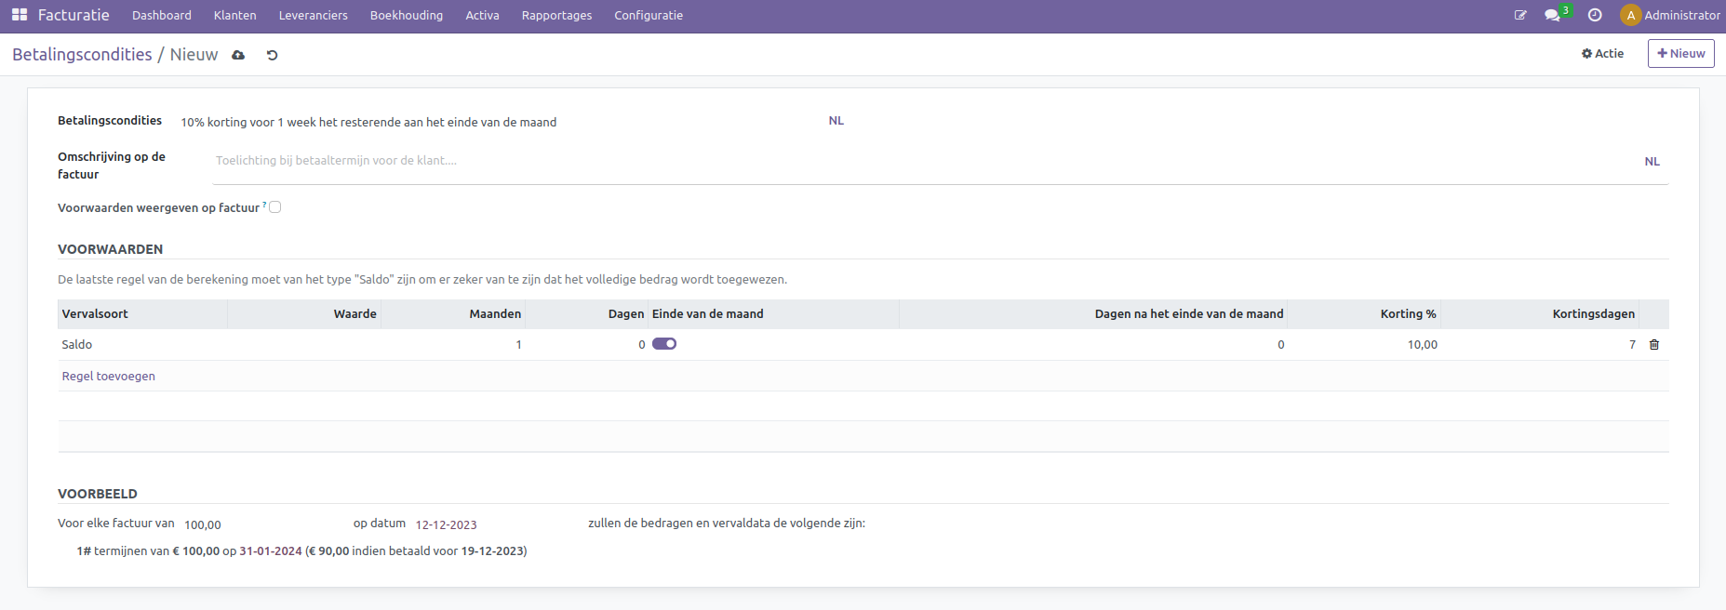Open the Actie gear dropdown
Viewport: 1726px width, 610px height.
(x=1602, y=53)
